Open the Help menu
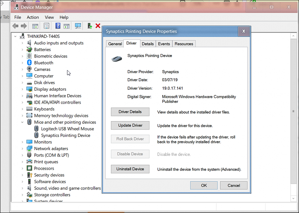 [64, 17]
